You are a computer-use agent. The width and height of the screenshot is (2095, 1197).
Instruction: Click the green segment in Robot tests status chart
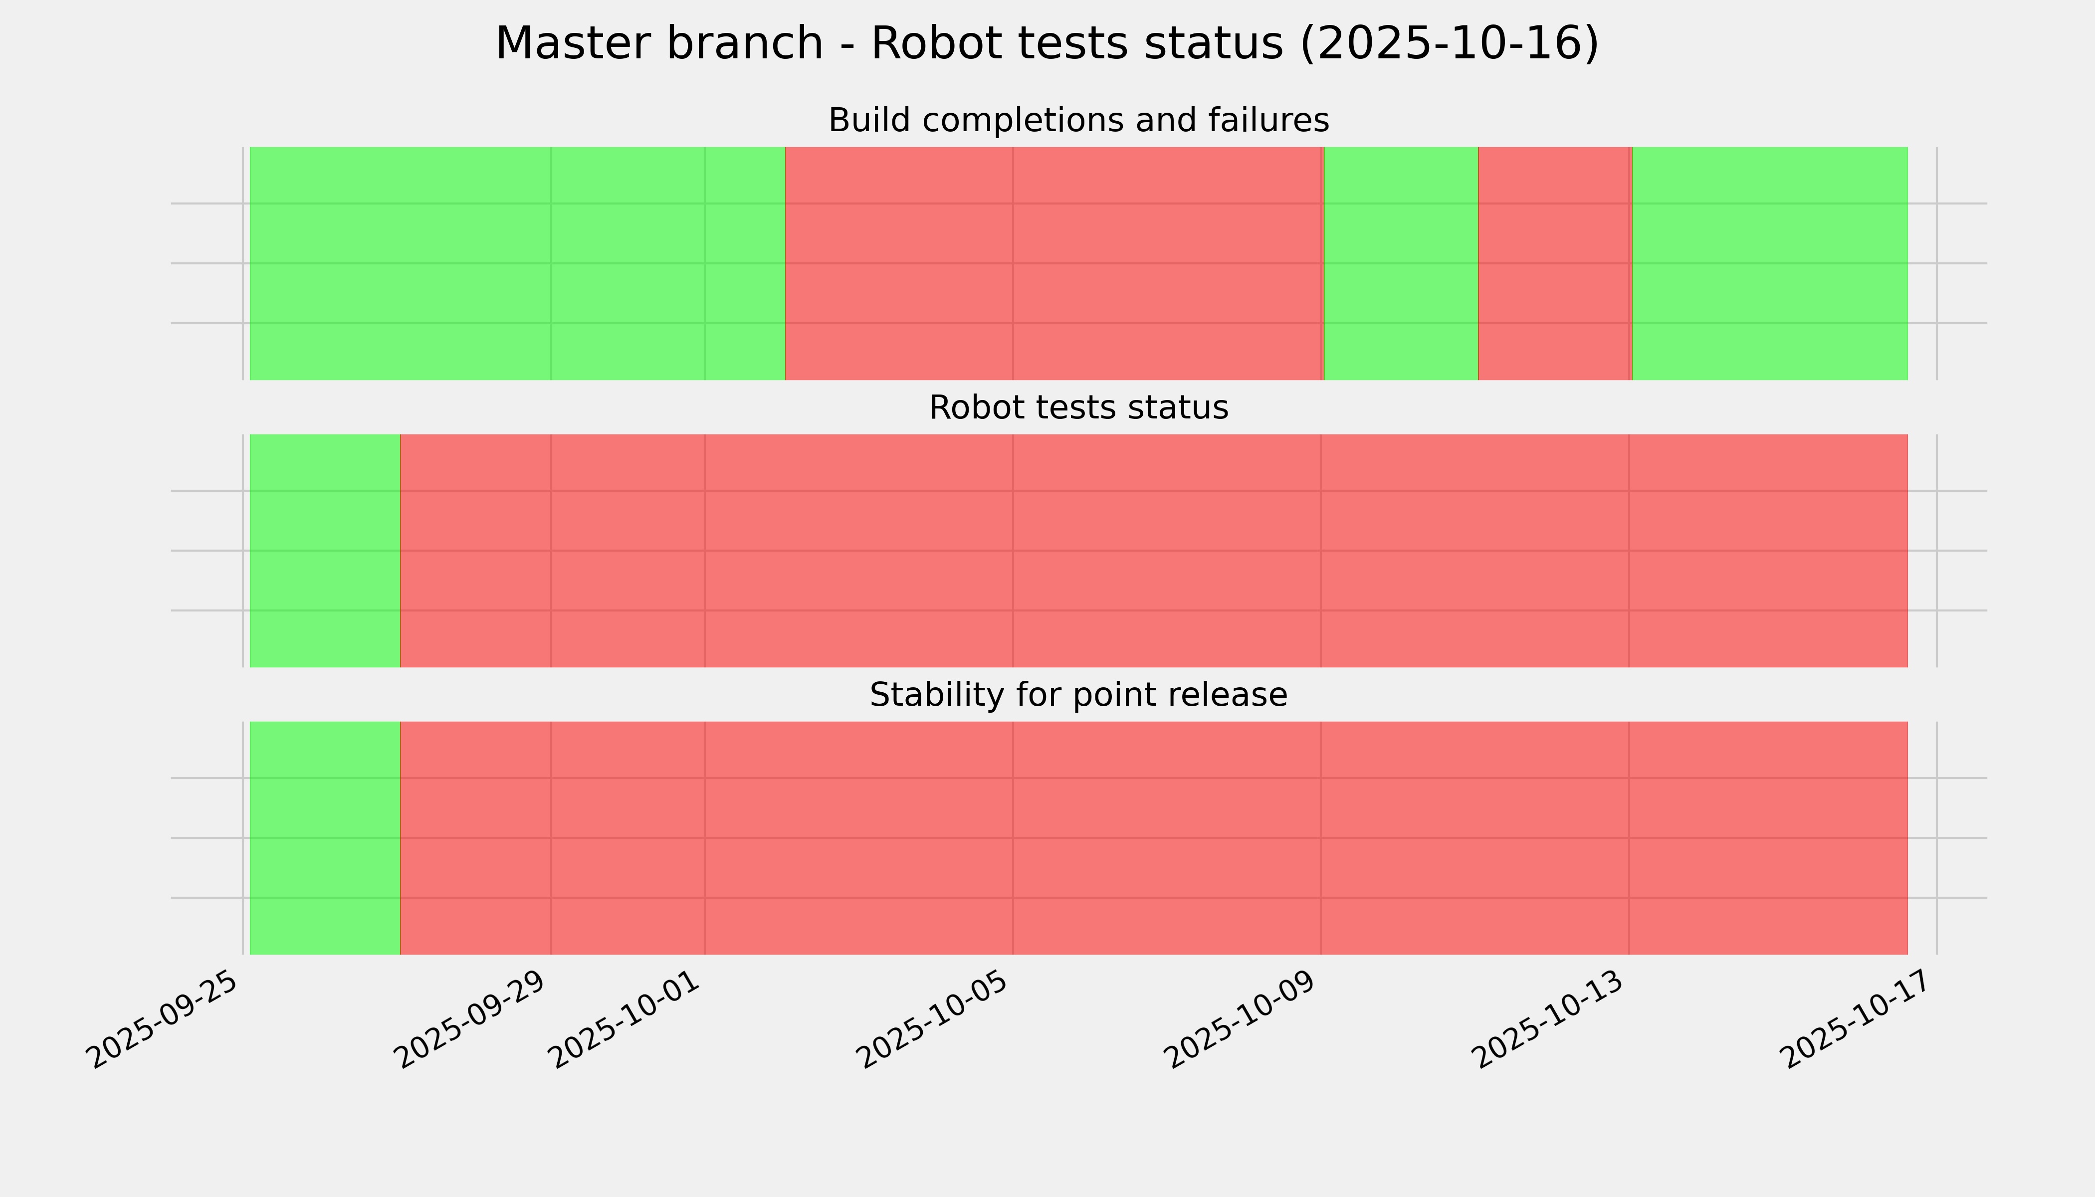325,551
